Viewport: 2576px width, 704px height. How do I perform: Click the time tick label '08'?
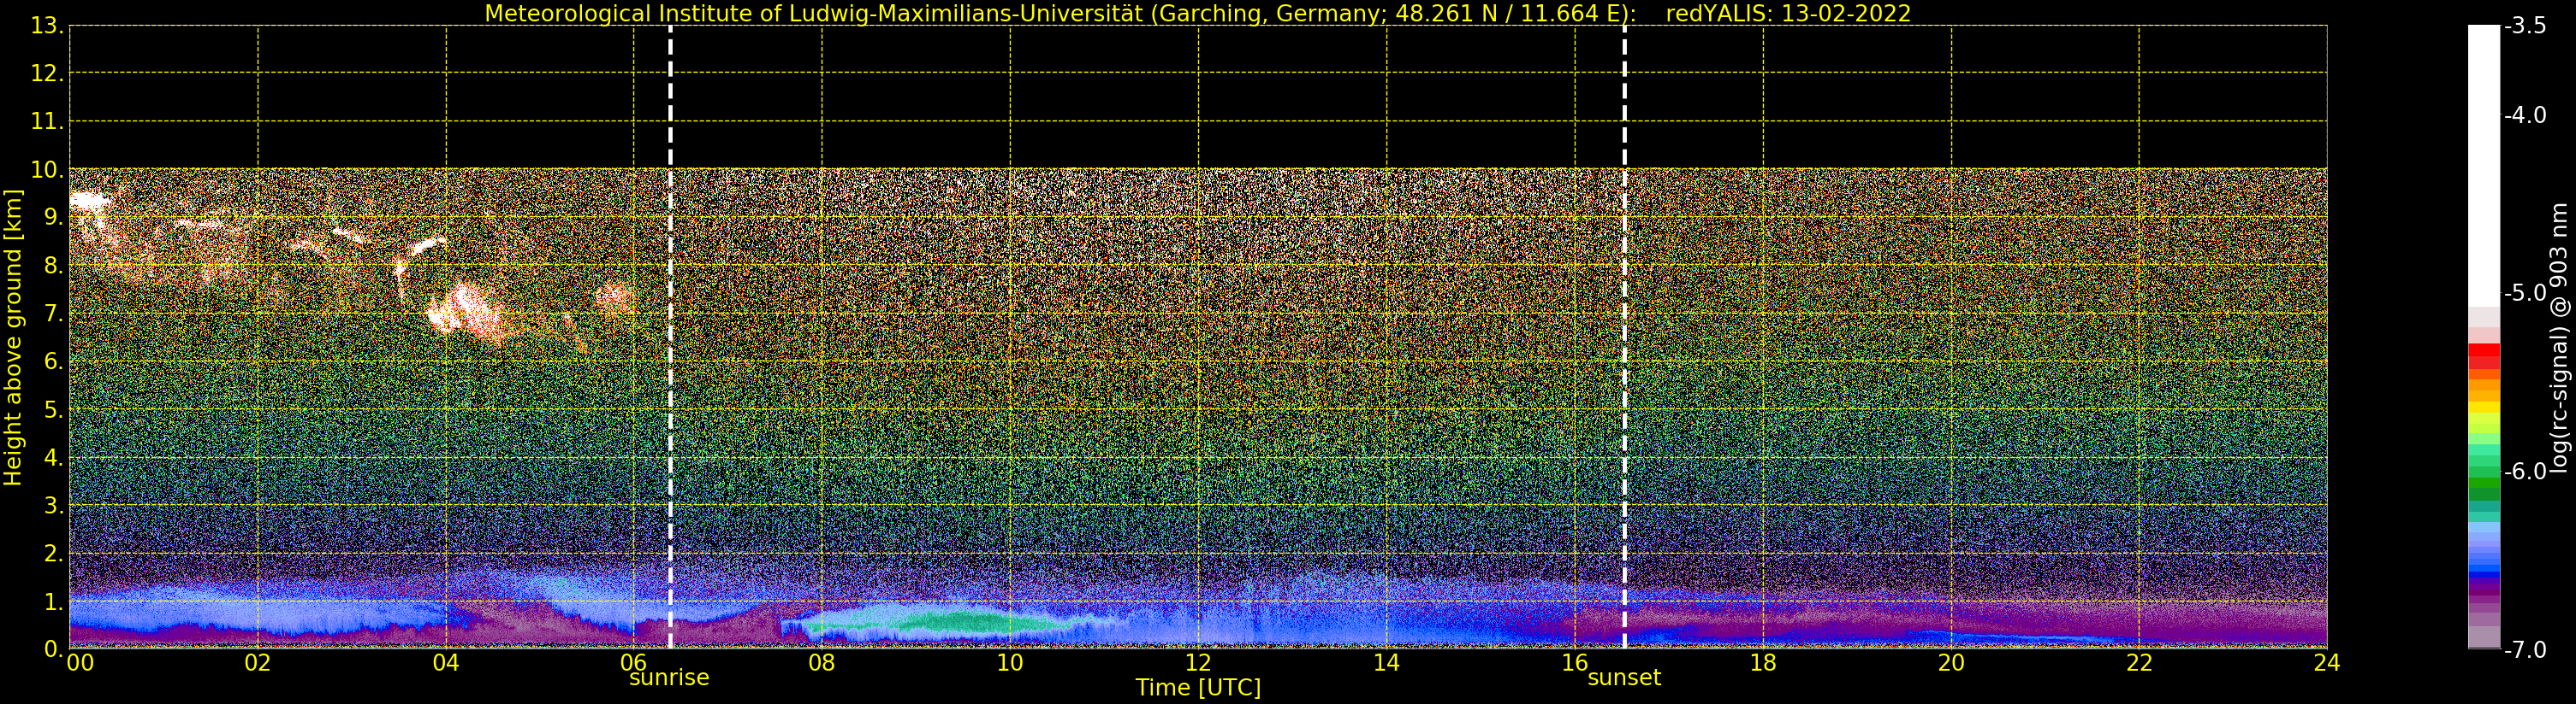coord(822,663)
